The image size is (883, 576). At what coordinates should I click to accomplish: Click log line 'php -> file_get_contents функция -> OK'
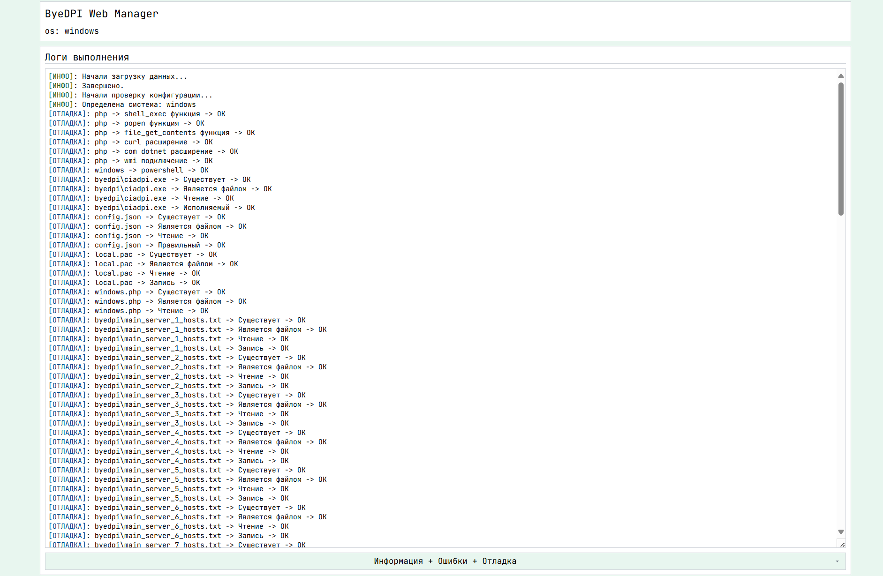point(152,133)
